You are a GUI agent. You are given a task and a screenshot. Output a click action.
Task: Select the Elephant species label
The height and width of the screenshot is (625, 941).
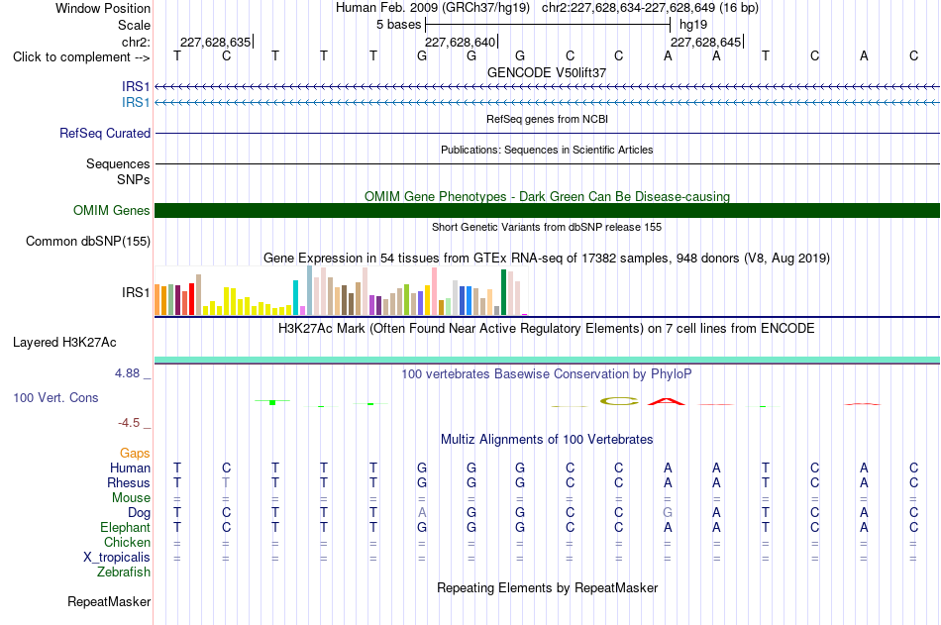click(x=125, y=527)
